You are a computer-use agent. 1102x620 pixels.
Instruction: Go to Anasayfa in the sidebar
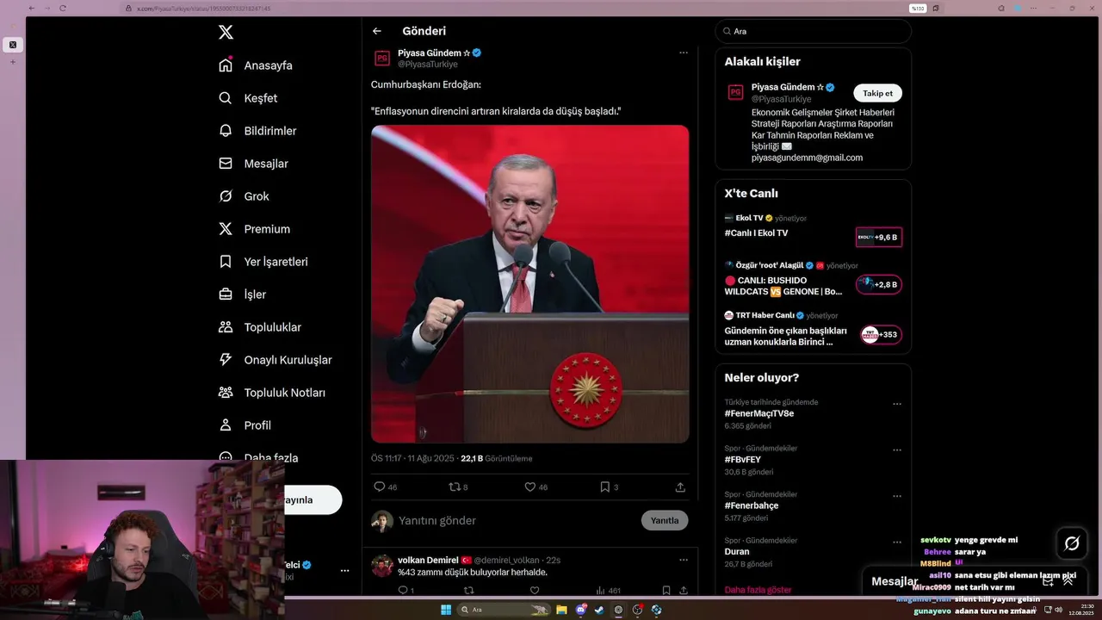pos(256,65)
